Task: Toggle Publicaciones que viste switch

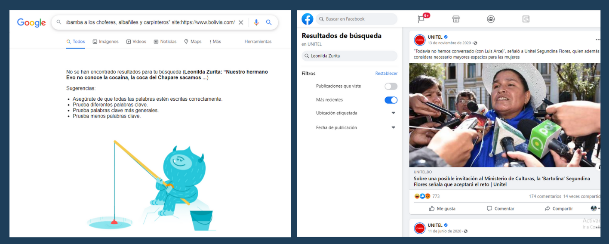Action: click(391, 86)
